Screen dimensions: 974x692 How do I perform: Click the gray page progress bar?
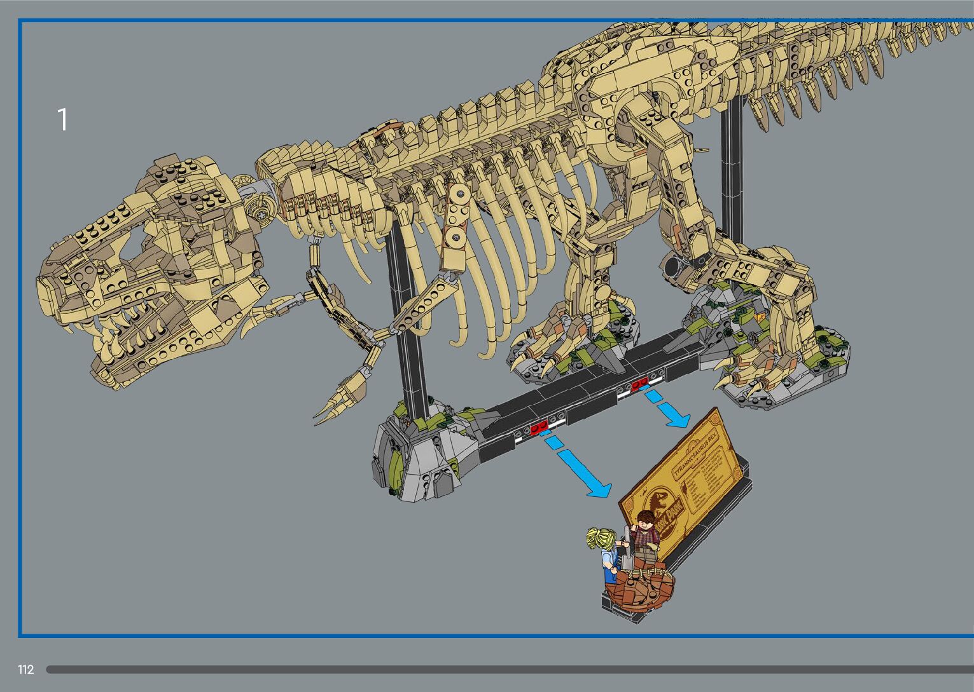tap(509, 669)
